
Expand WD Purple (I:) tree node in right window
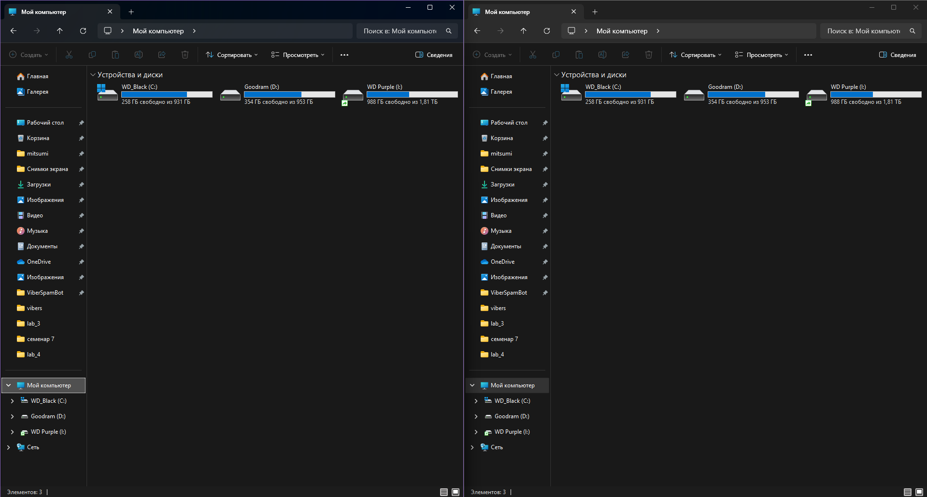476,432
